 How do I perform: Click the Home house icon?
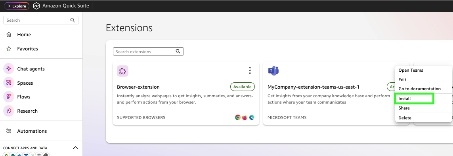click(x=9, y=35)
